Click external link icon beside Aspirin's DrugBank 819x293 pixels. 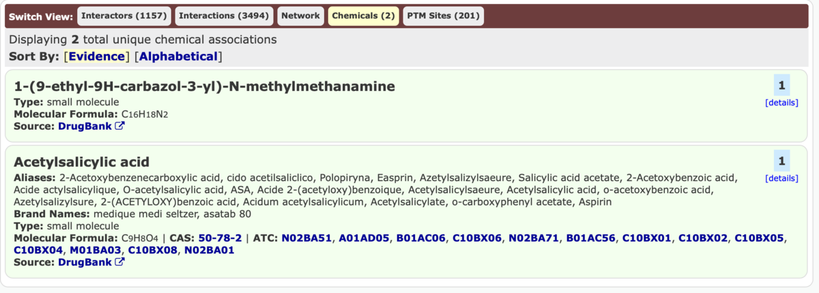click(120, 262)
